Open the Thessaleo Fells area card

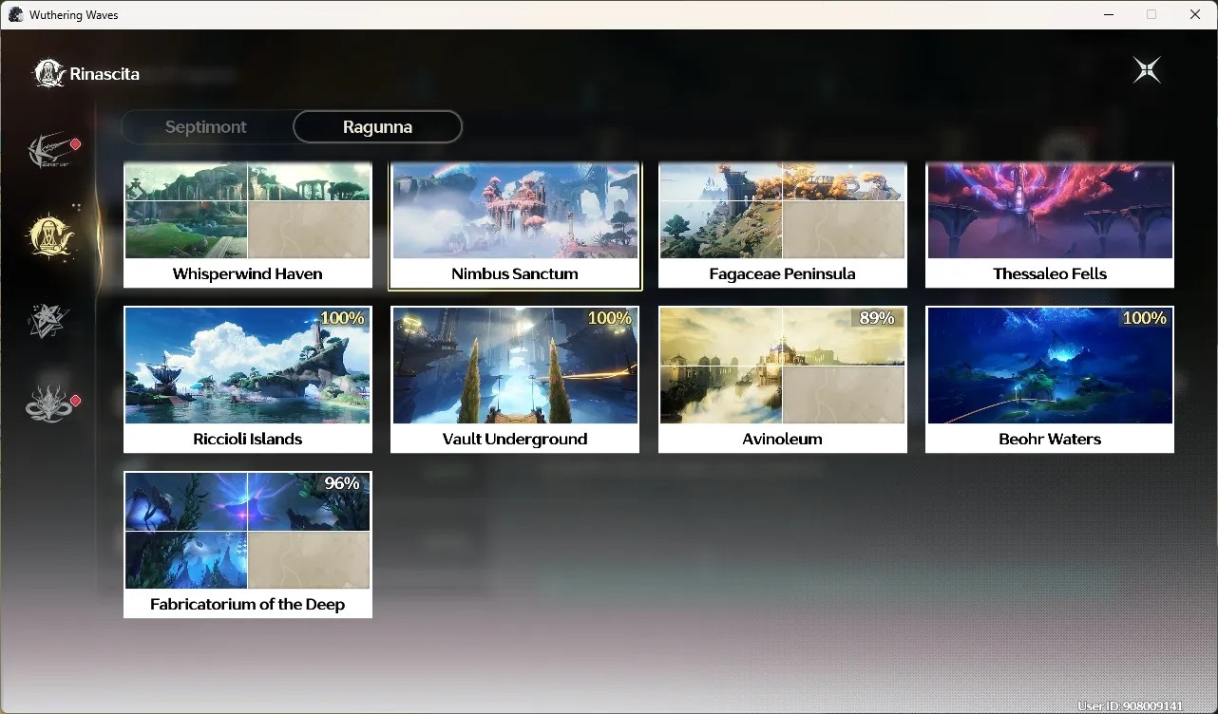[1050, 225]
